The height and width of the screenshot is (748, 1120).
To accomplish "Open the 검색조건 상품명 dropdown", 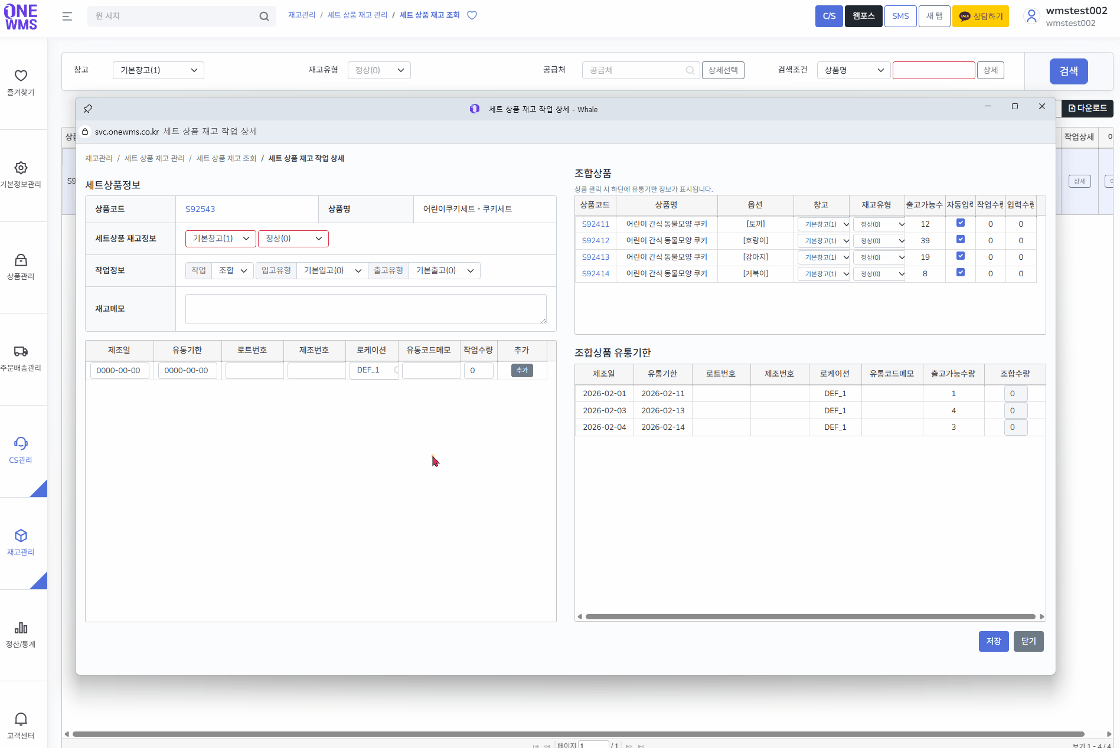I will (x=854, y=70).
